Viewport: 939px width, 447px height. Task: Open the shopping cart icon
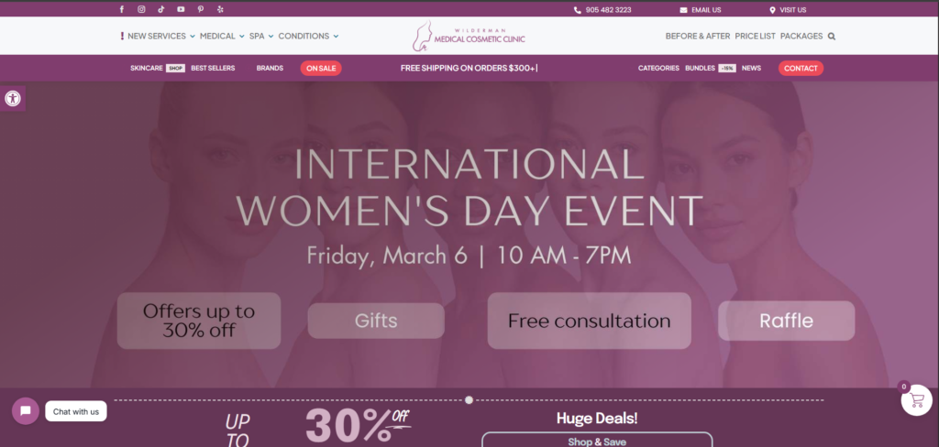[915, 400]
